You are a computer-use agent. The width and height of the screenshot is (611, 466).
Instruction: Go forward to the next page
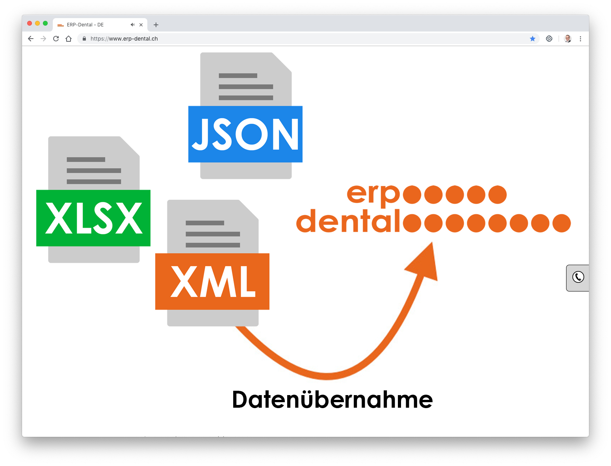43,39
